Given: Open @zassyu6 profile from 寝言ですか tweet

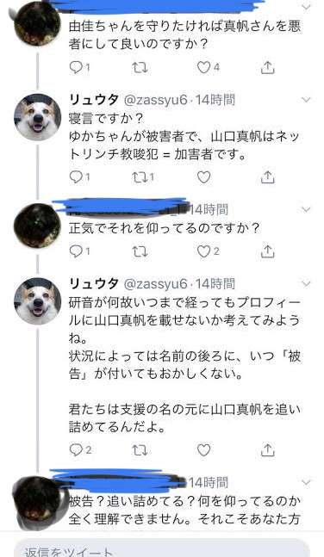Looking at the screenshot, I should coord(155,100).
